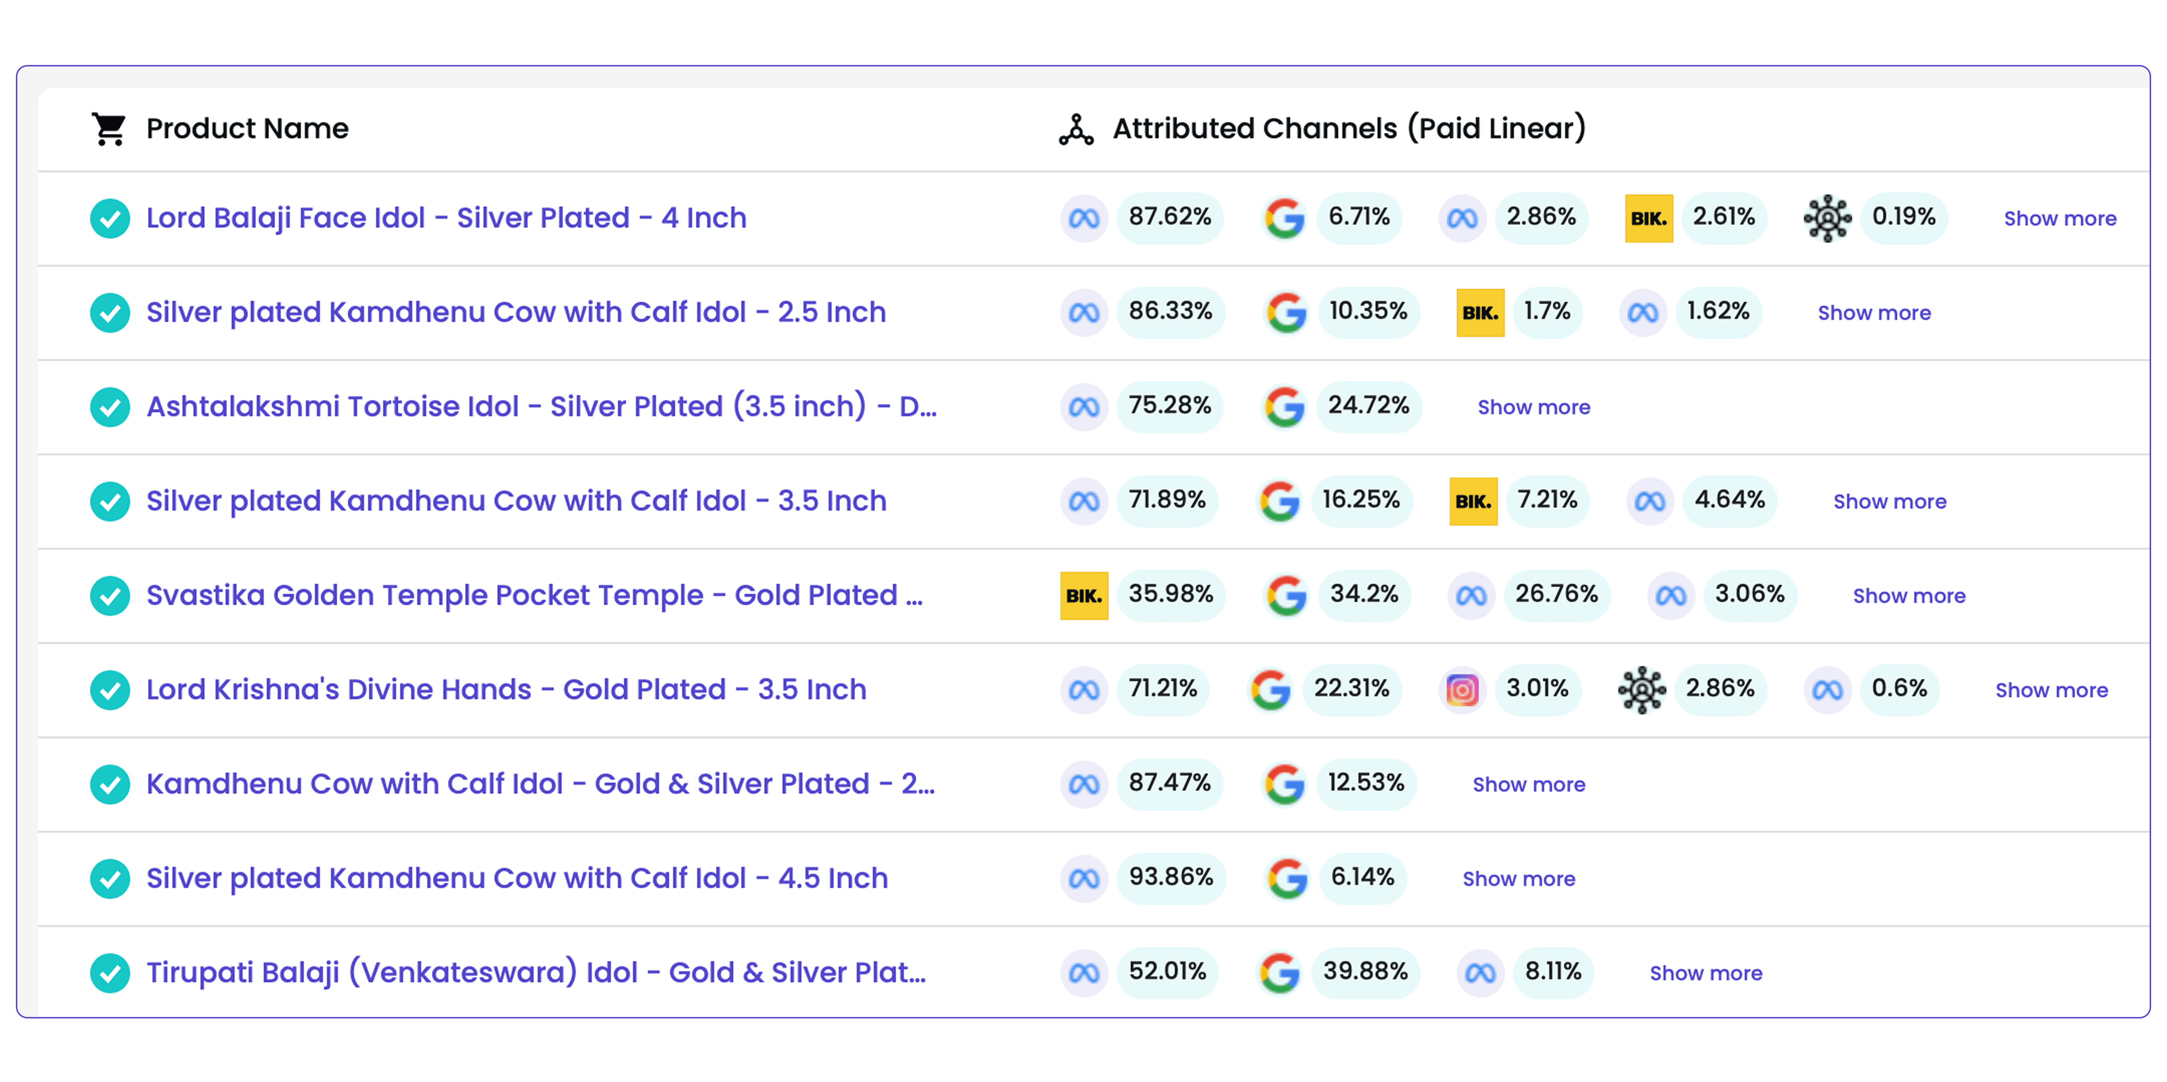Click the 71.21% value chip
Image resolution: width=2167 pixels, height=1082 pixels.
(x=1163, y=689)
